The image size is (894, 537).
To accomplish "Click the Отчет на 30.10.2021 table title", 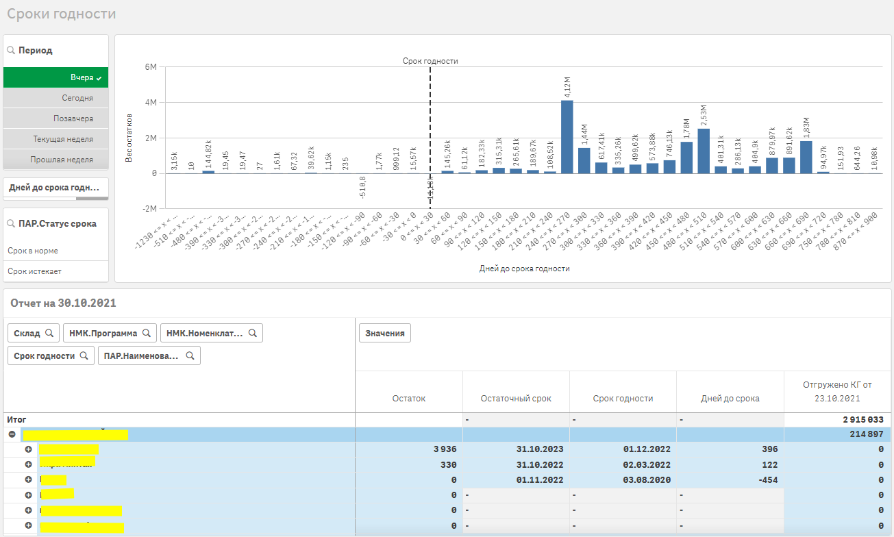I will [64, 303].
